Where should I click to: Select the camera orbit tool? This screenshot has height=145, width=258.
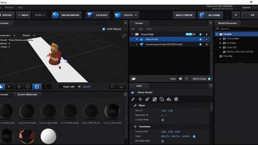[2, 87]
